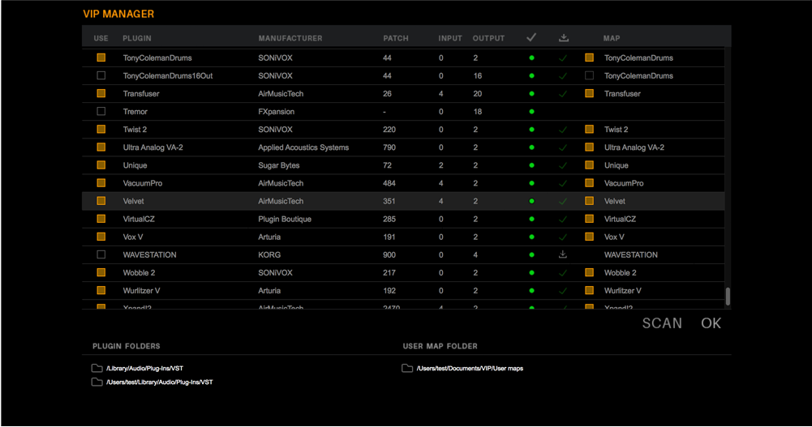The height and width of the screenshot is (427, 812).
Task: Enable the Use checkbox for Tremor
Action: click(x=101, y=111)
